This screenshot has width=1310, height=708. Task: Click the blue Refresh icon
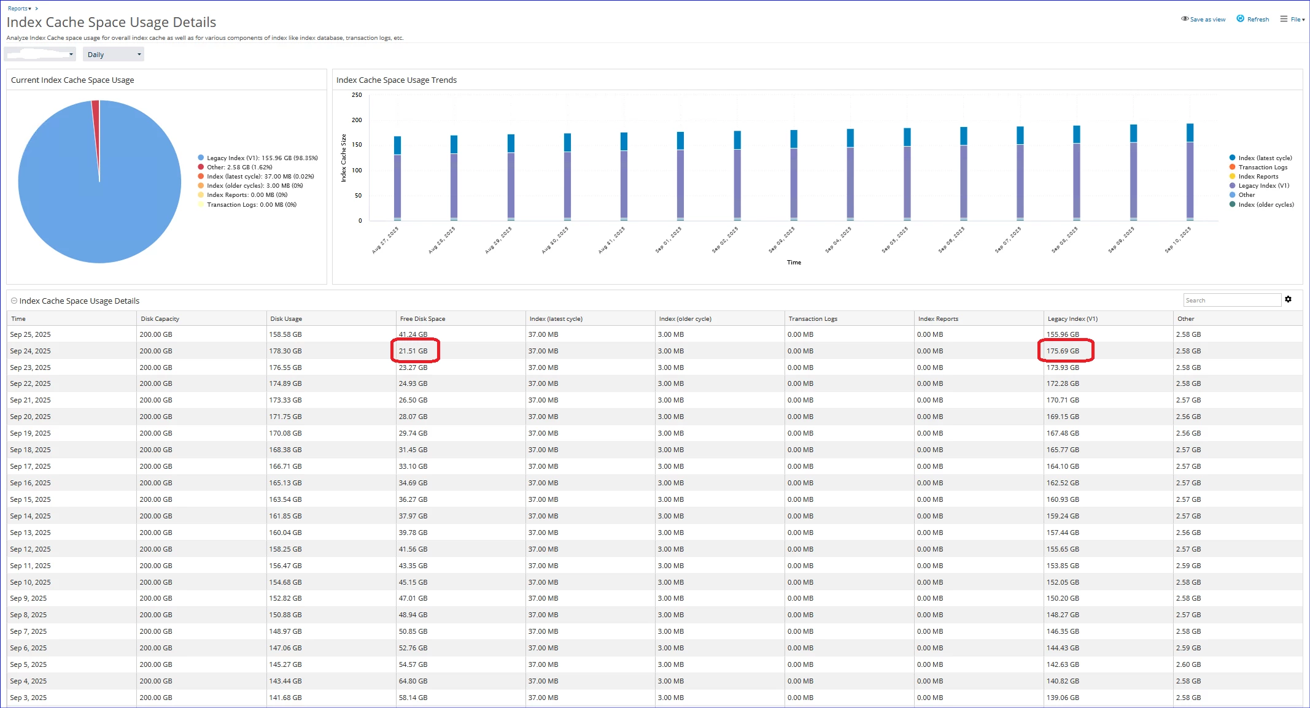click(x=1240, y=19)
